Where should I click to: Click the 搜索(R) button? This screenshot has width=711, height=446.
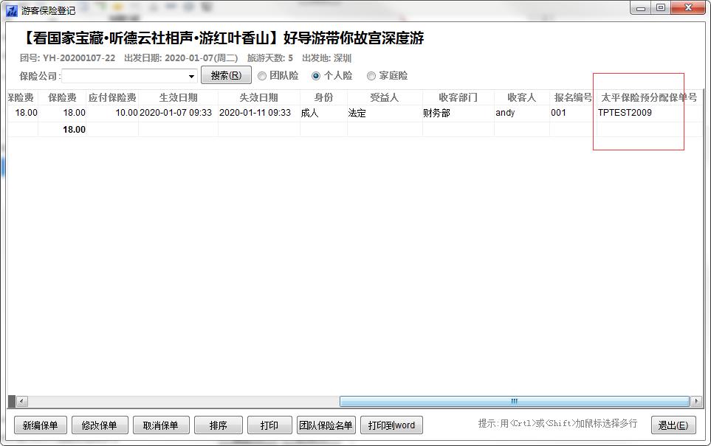(226, 75)
